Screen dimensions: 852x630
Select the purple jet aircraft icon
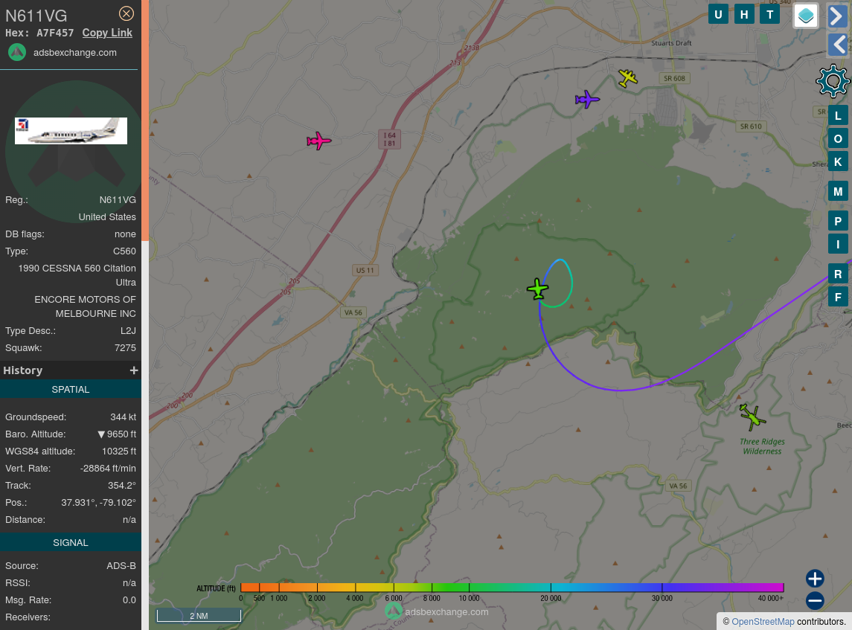point(587,100)
